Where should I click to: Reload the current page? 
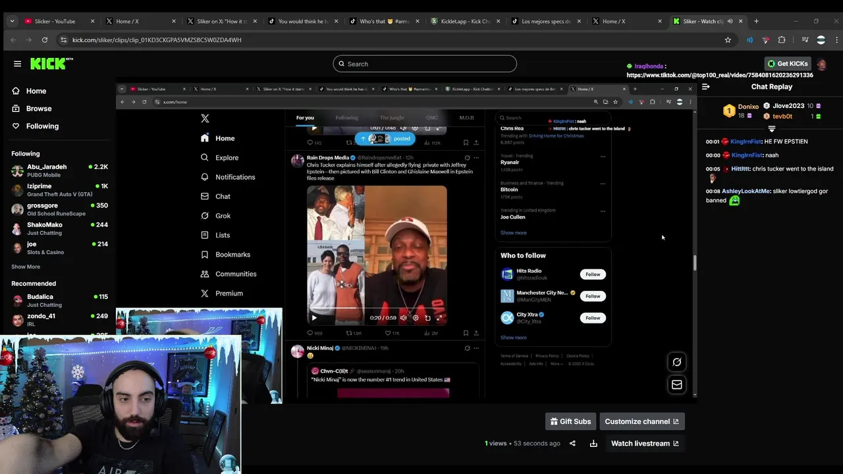tap(45, 39)
